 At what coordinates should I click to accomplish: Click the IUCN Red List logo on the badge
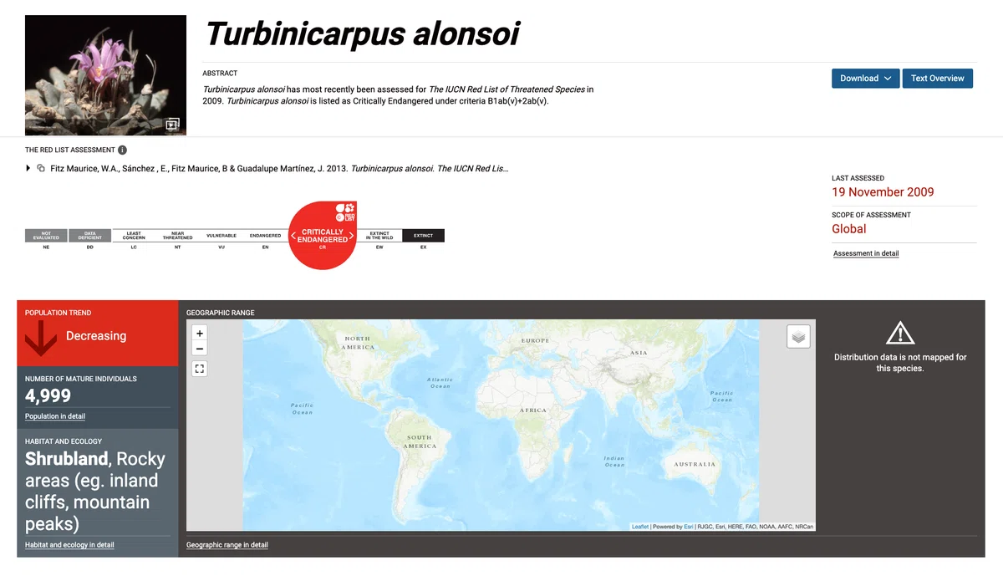click(345, 212)
